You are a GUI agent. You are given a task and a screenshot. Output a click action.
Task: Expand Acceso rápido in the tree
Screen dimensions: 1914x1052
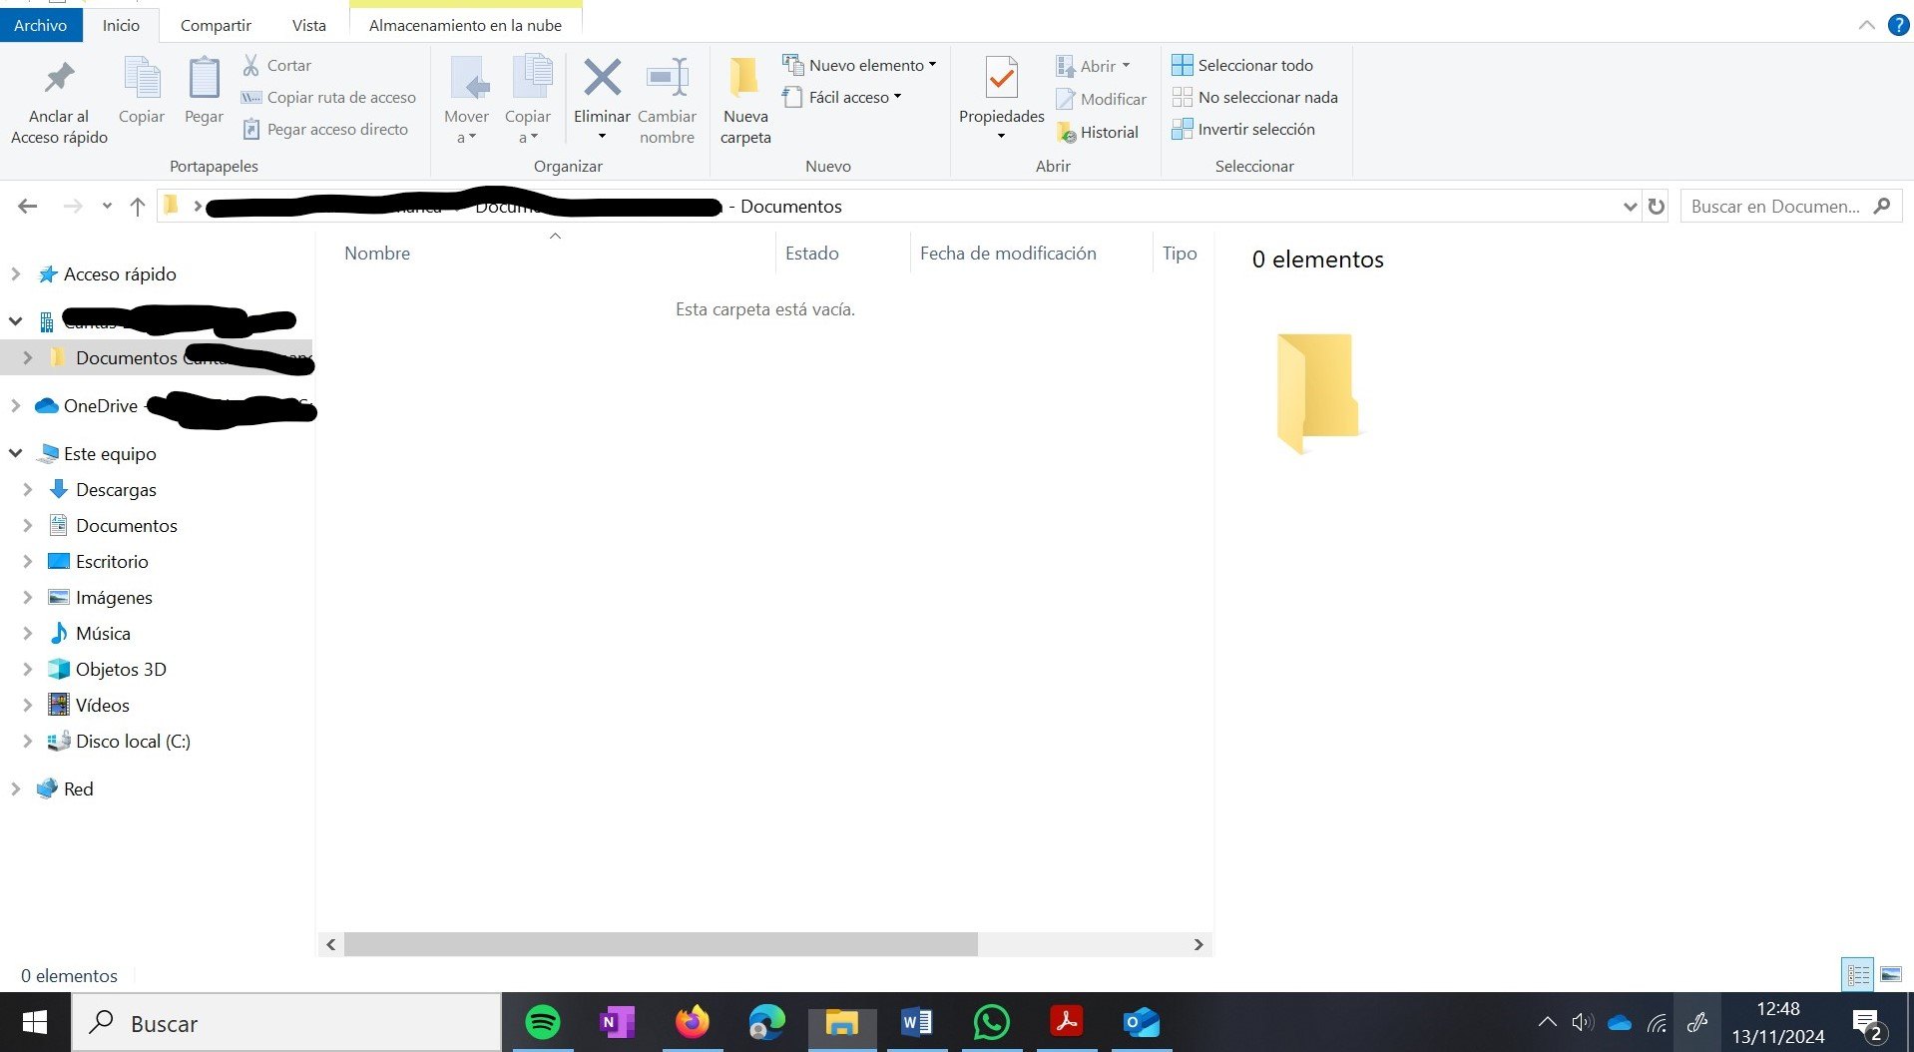(15, 273)
